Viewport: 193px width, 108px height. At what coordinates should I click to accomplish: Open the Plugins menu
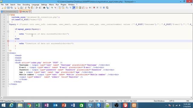click(63, 5)
